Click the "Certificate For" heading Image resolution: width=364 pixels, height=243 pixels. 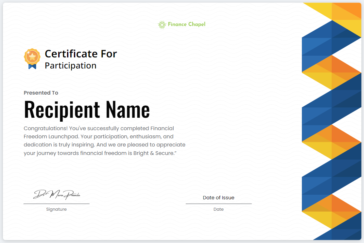click(80, 53)
